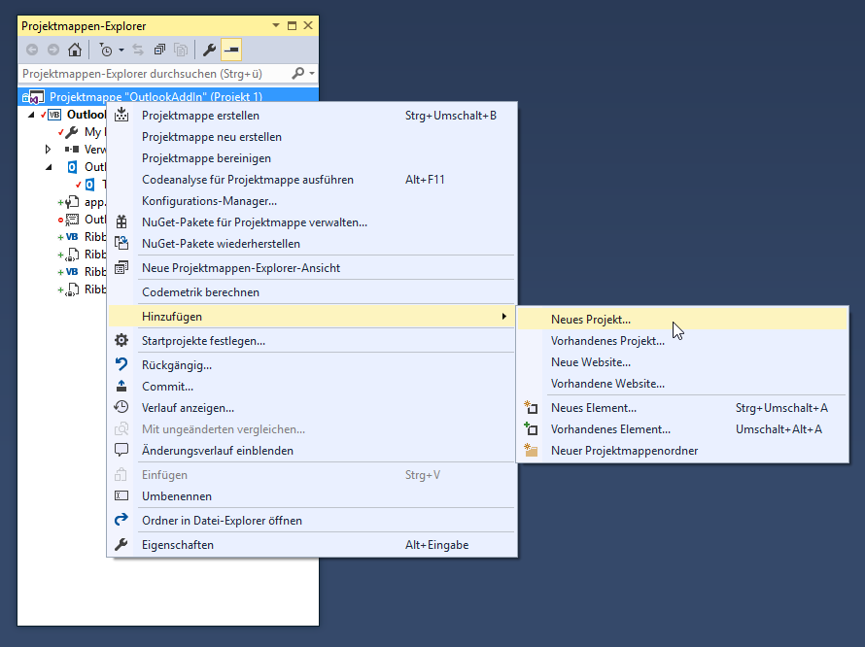This screenshot has height=647, width=865.
Task: Select the Projektmappe "OutlookAddIn" root node
Action: click(168, 96)
